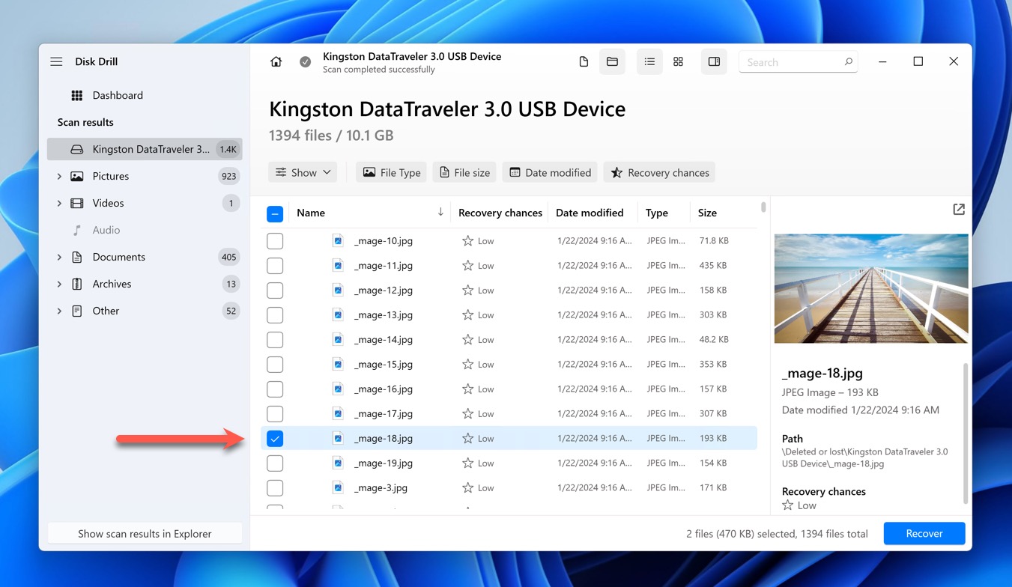Toggle the select-all checkbox in header
This screenshot has width=1012, height=587.
275,213
